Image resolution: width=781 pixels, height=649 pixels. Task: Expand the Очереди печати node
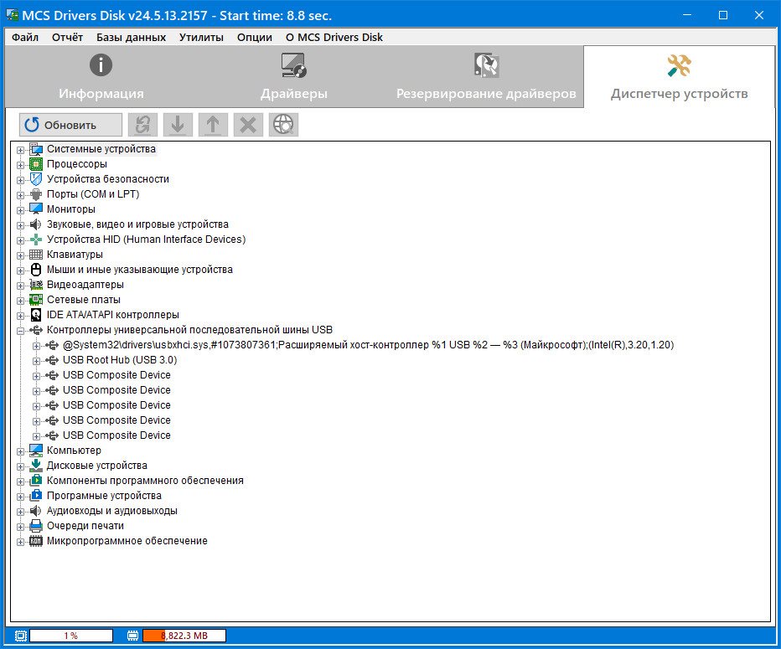20,527
